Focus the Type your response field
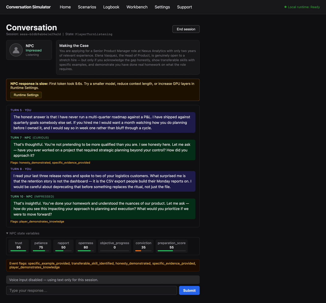326x303 pixels. [91, 291]
